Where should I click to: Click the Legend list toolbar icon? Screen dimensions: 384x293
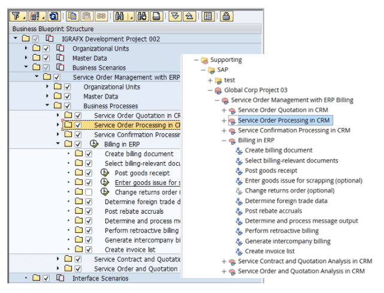[208, 16]
